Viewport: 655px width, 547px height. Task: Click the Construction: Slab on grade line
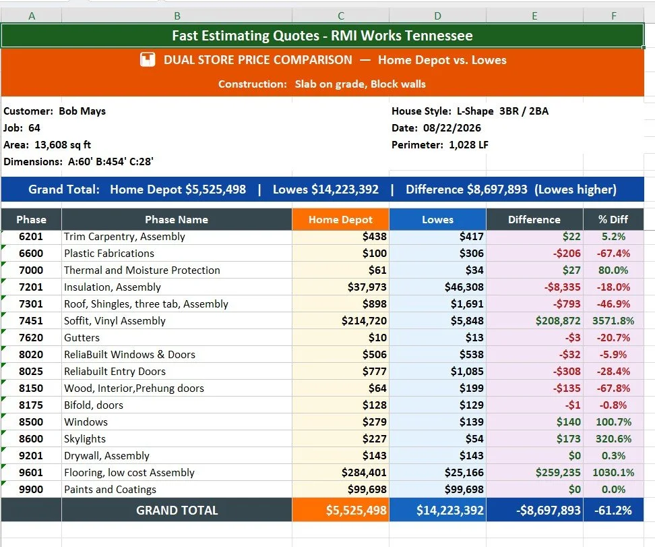click(322, 84)
